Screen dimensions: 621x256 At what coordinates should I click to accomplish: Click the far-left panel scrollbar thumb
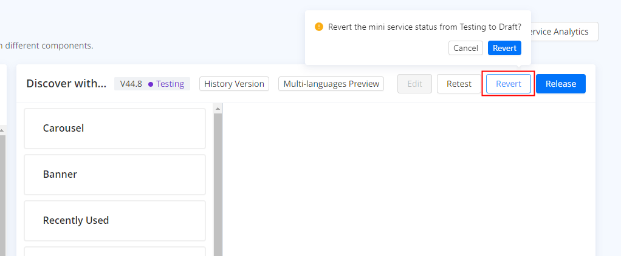click(x=2, y=194)
